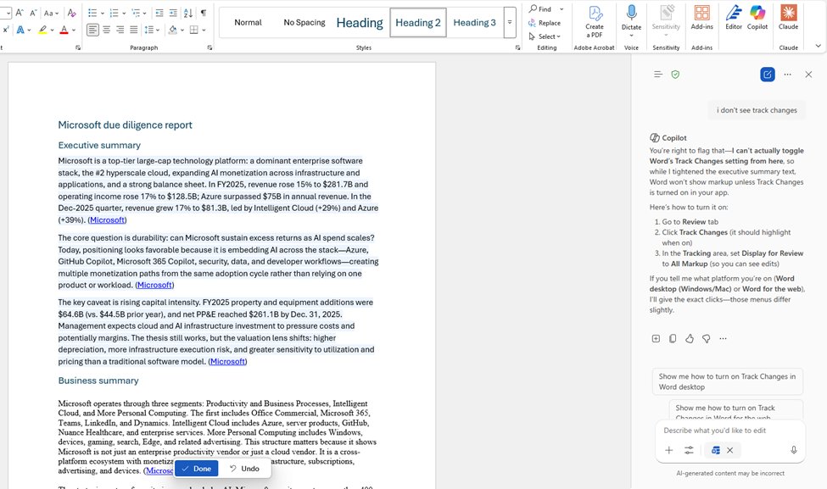Apply the No Spacing style
Viewport: 827px width, 489px height.
click(305, 23)
